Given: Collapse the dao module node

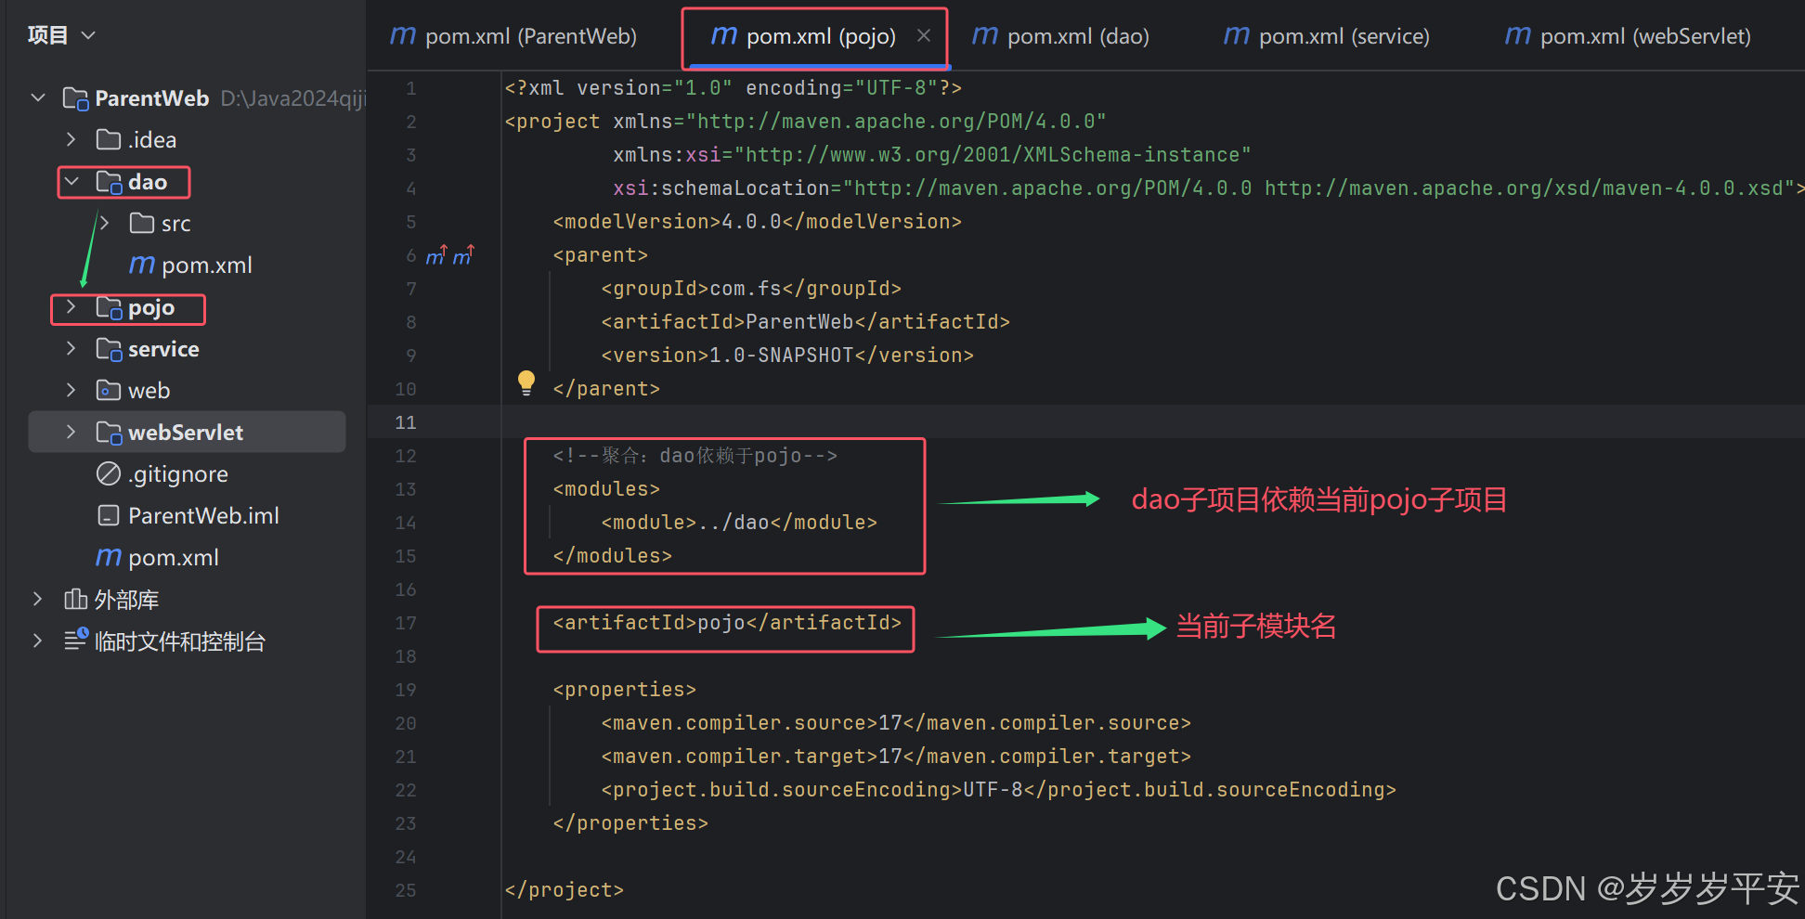Looking at the screenshot, I should pos(71,181).
